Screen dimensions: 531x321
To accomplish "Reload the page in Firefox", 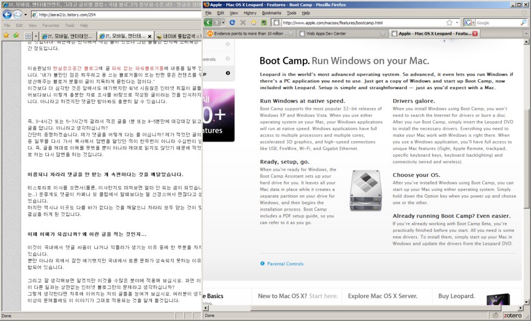I will click(x=232, y=22).
